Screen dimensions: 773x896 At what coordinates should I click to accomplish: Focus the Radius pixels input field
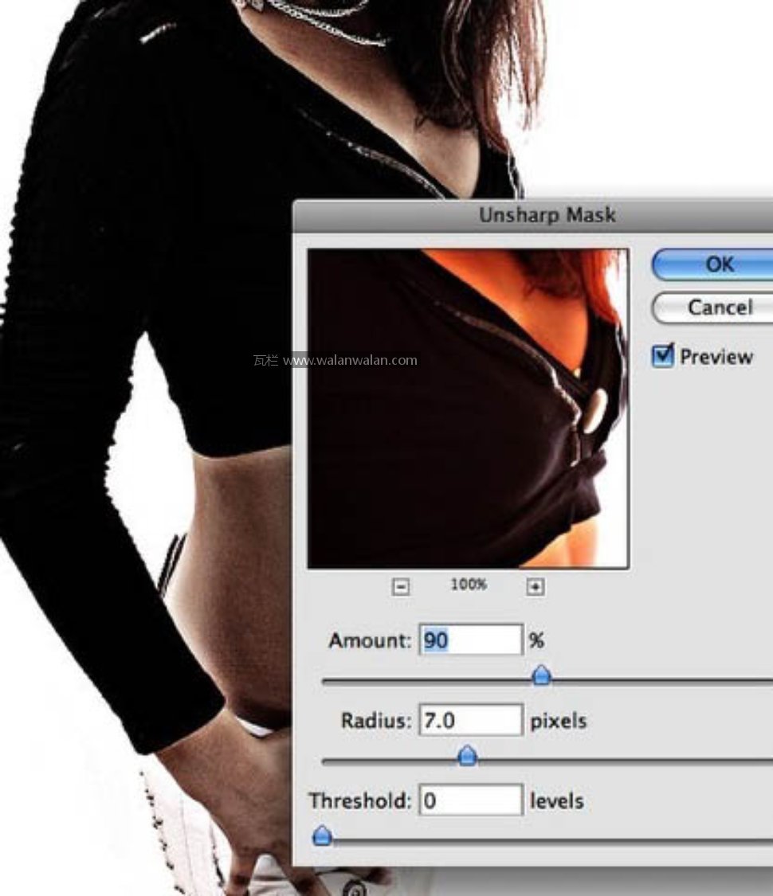(471, 721)
